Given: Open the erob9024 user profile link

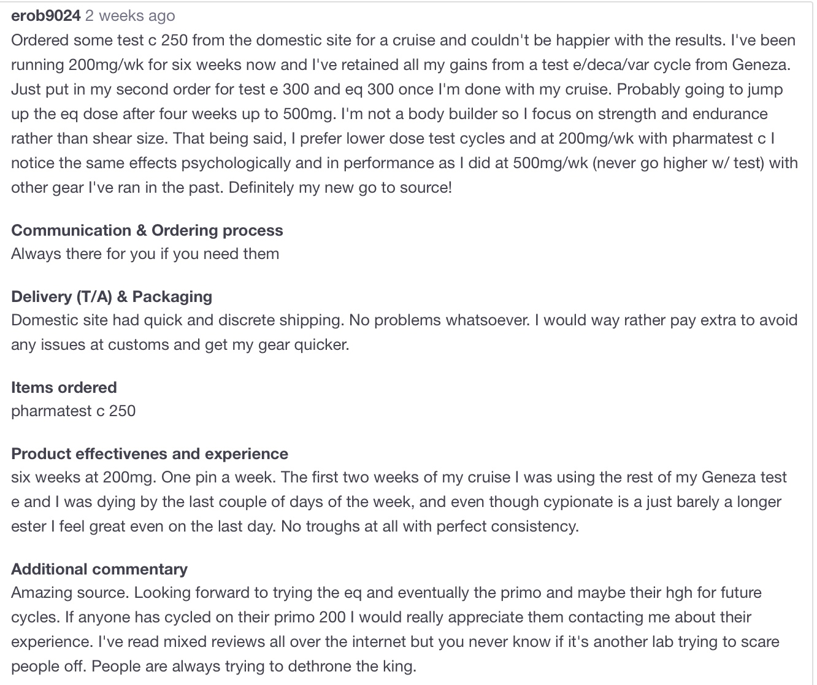Looking at the screenshot, I should [46, 16].
